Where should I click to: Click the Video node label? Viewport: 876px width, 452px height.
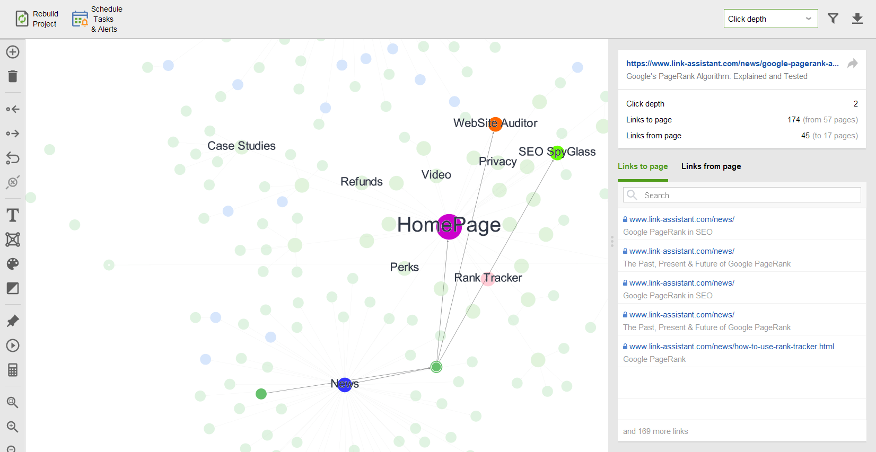point(436,175)
